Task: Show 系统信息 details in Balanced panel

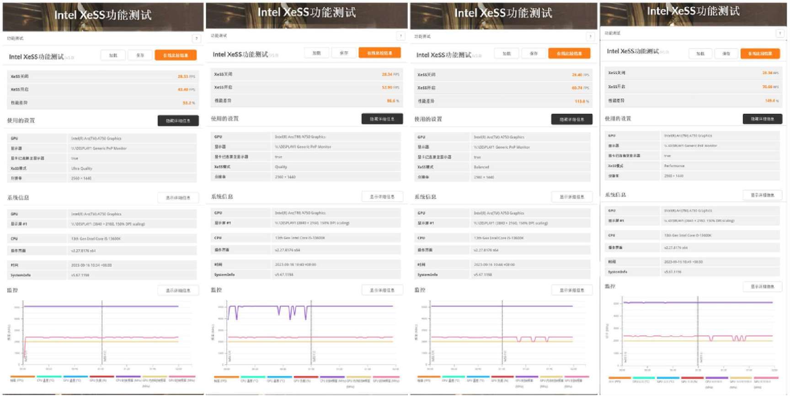Action: click(571, 197)
